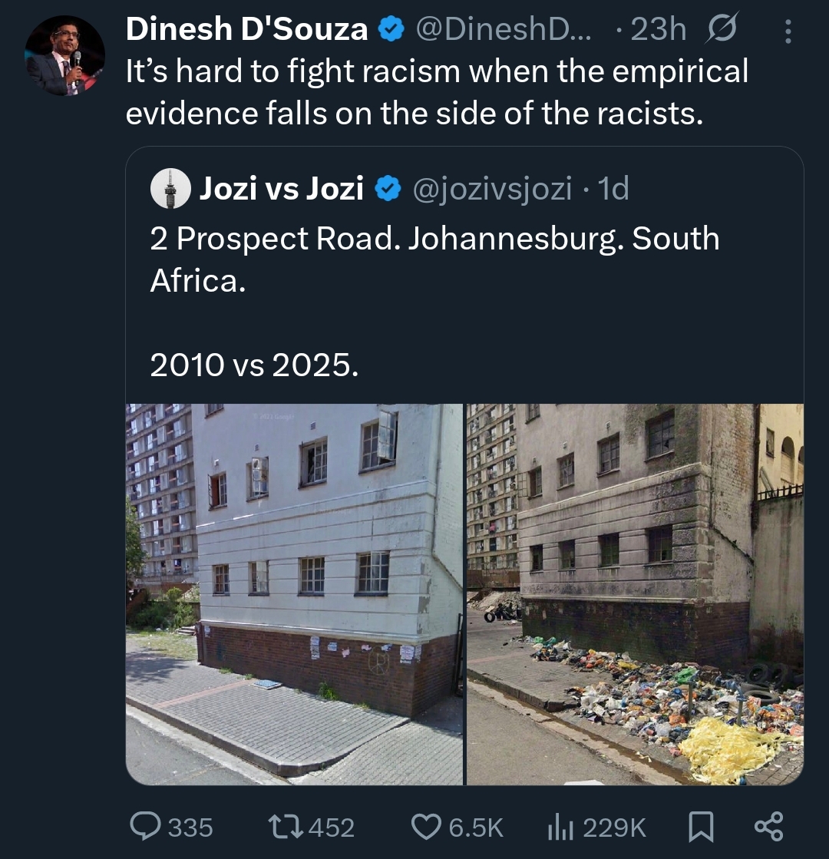This screenshot has height=859, width=829.
Task: Open the left 2010 building photo
Action: pyautogui.click(x=295, y=594)
